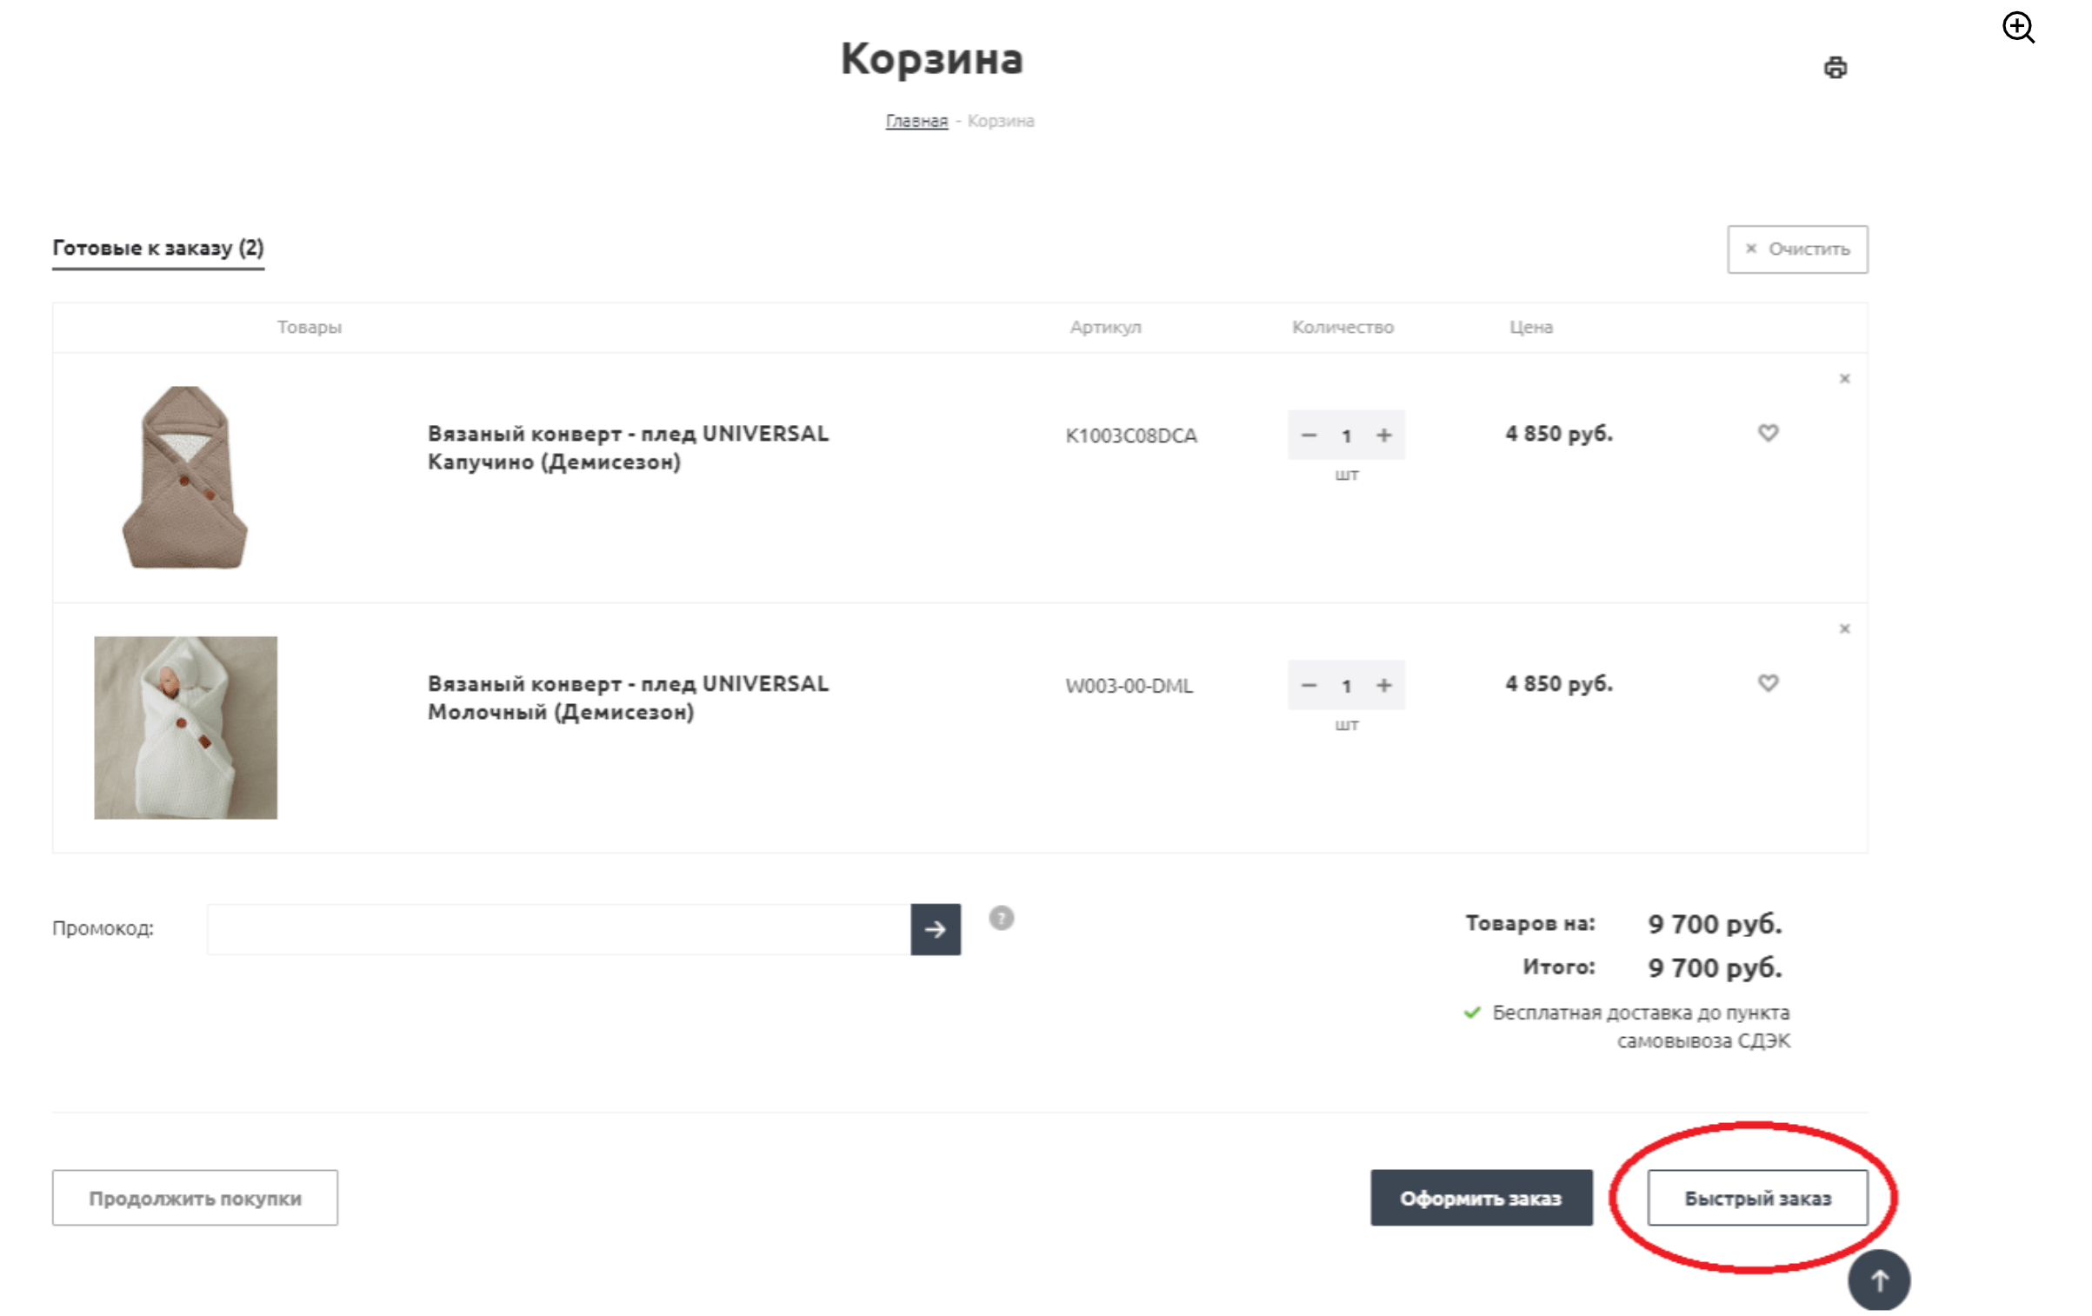This screenshot has width=2092, height=1316.
Task: Open promo code help question icon
Action: coord(1001,918)
